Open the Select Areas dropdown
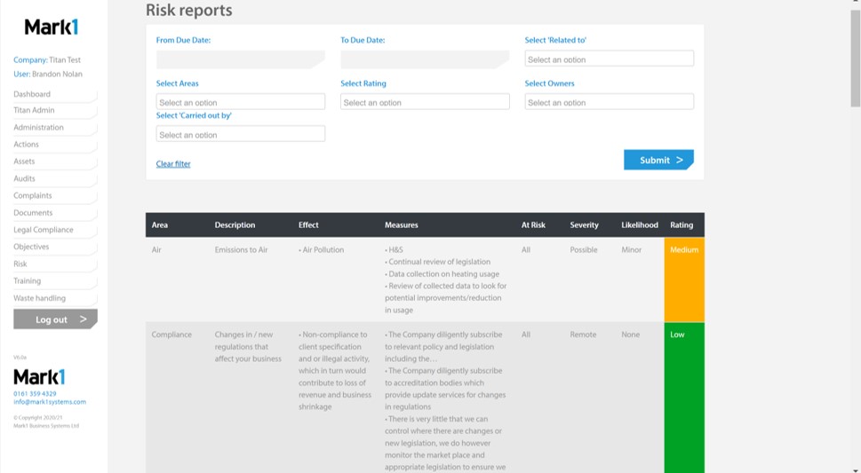The image size is (861, 473). [x=240, y=102]
